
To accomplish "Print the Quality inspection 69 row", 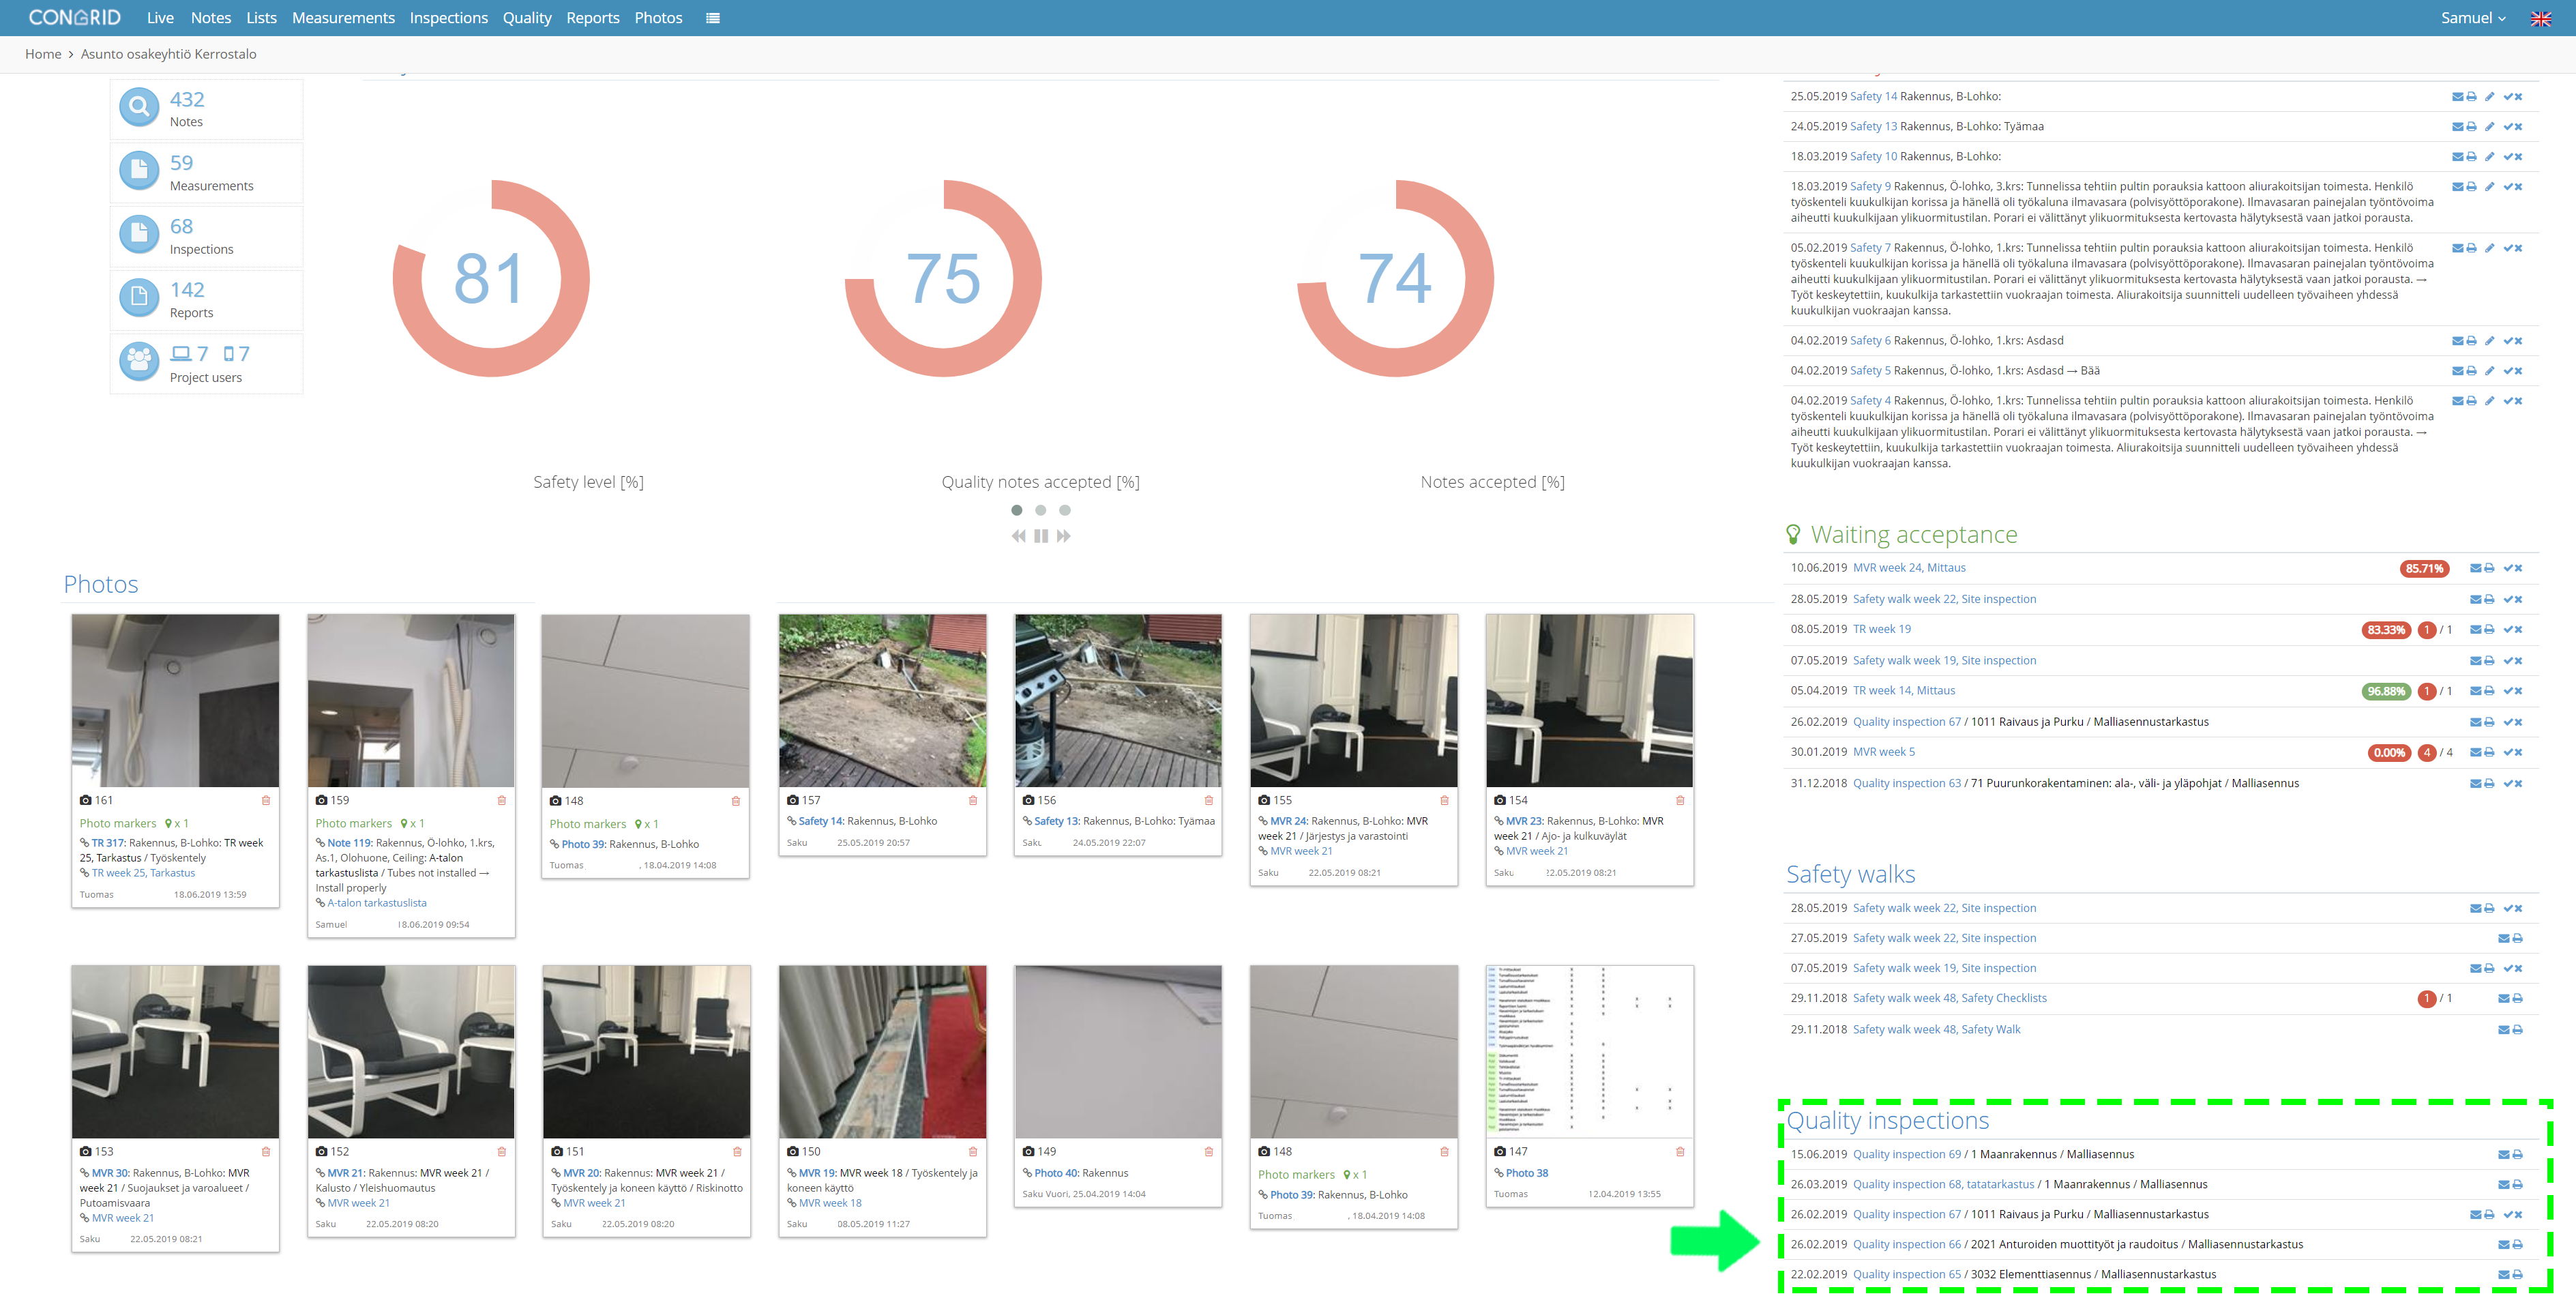I will (x=2518, y=1155).
